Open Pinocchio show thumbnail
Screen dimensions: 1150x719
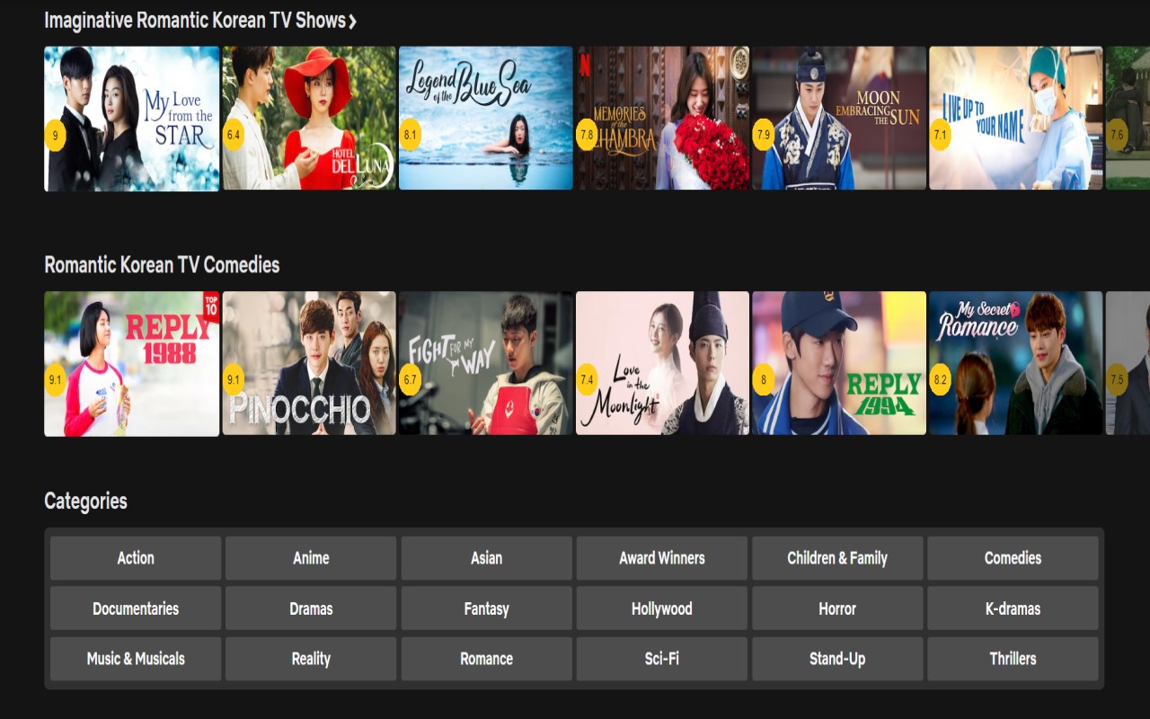[308, 363]
